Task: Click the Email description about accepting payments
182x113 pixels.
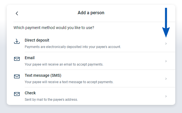Action: tap(64, 64)
